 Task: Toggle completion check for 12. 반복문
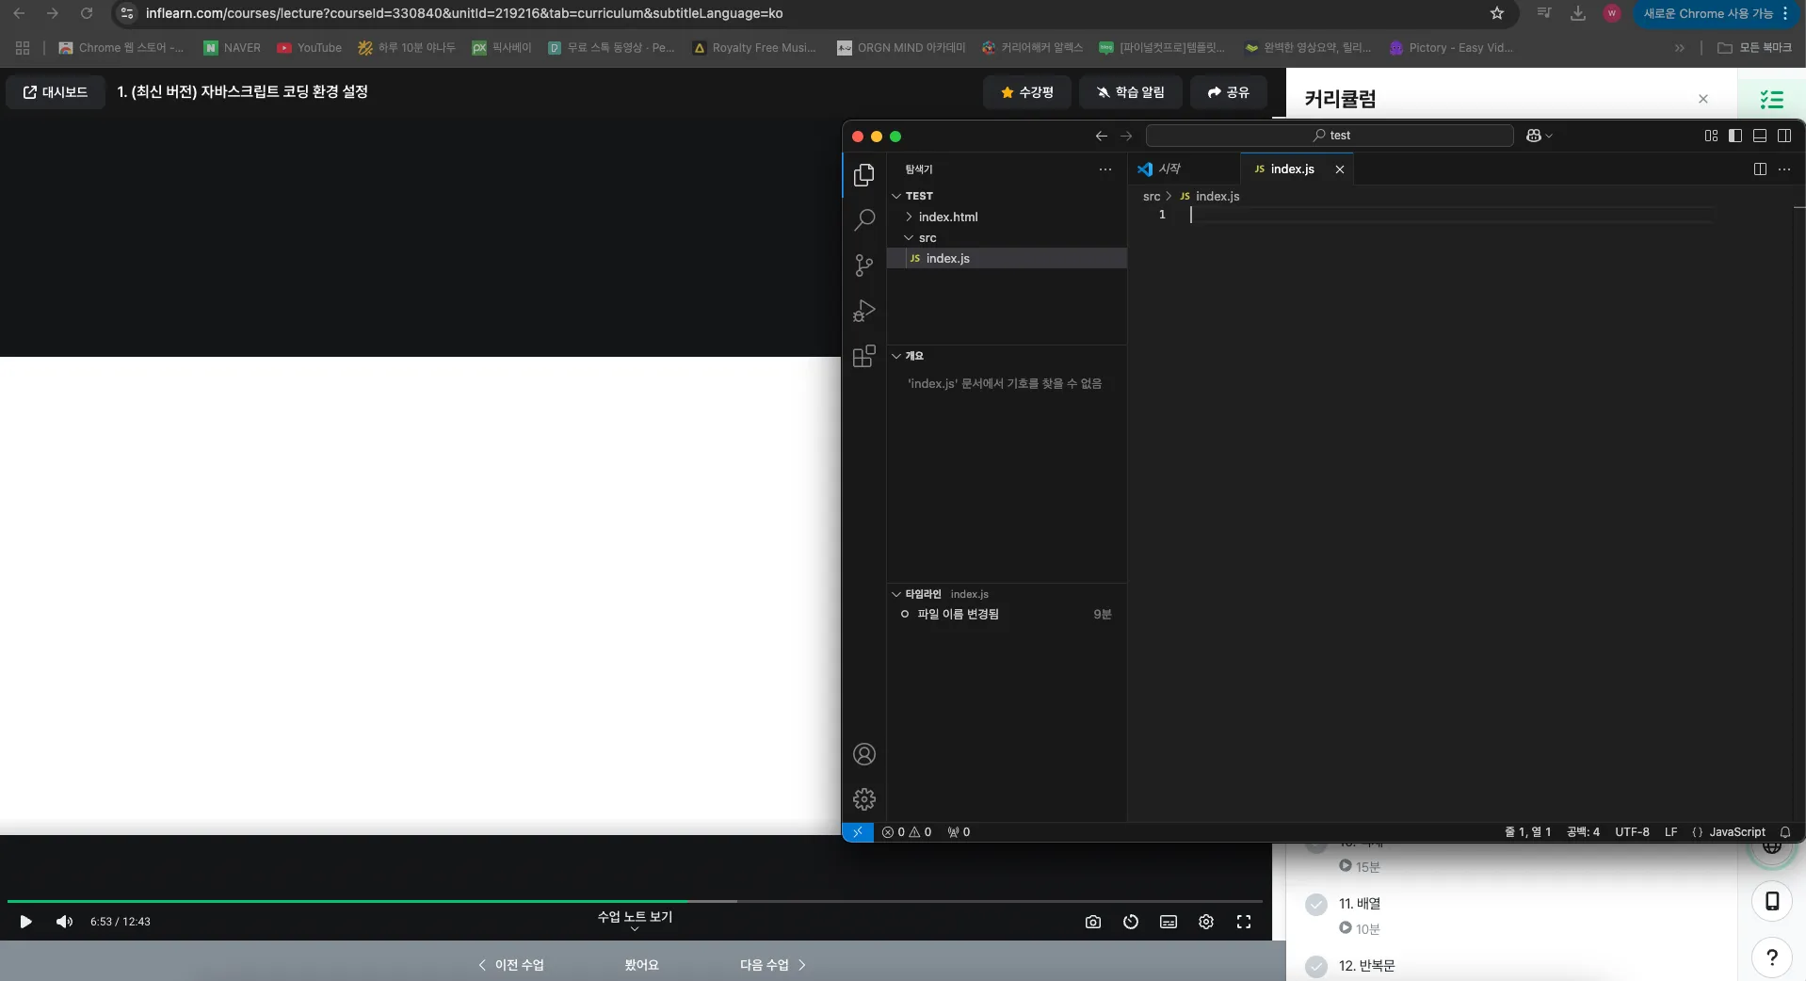pyautogui.click(x=1316, y=967)
